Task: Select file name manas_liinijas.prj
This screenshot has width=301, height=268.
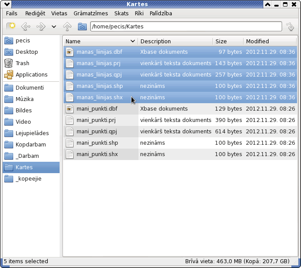Action: [x=99, y=63]
